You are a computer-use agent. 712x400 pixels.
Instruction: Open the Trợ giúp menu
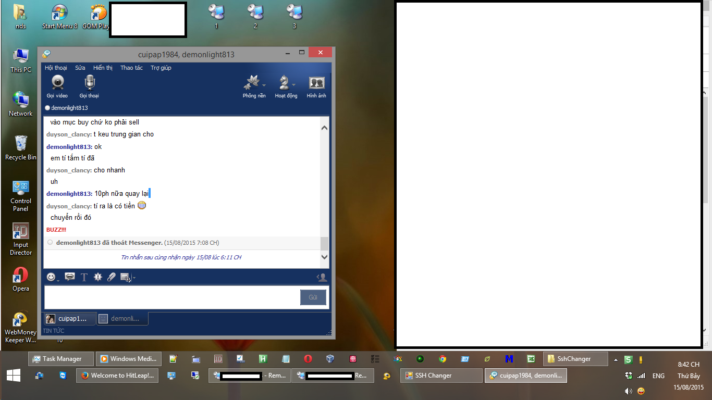(x=161, y=68)
